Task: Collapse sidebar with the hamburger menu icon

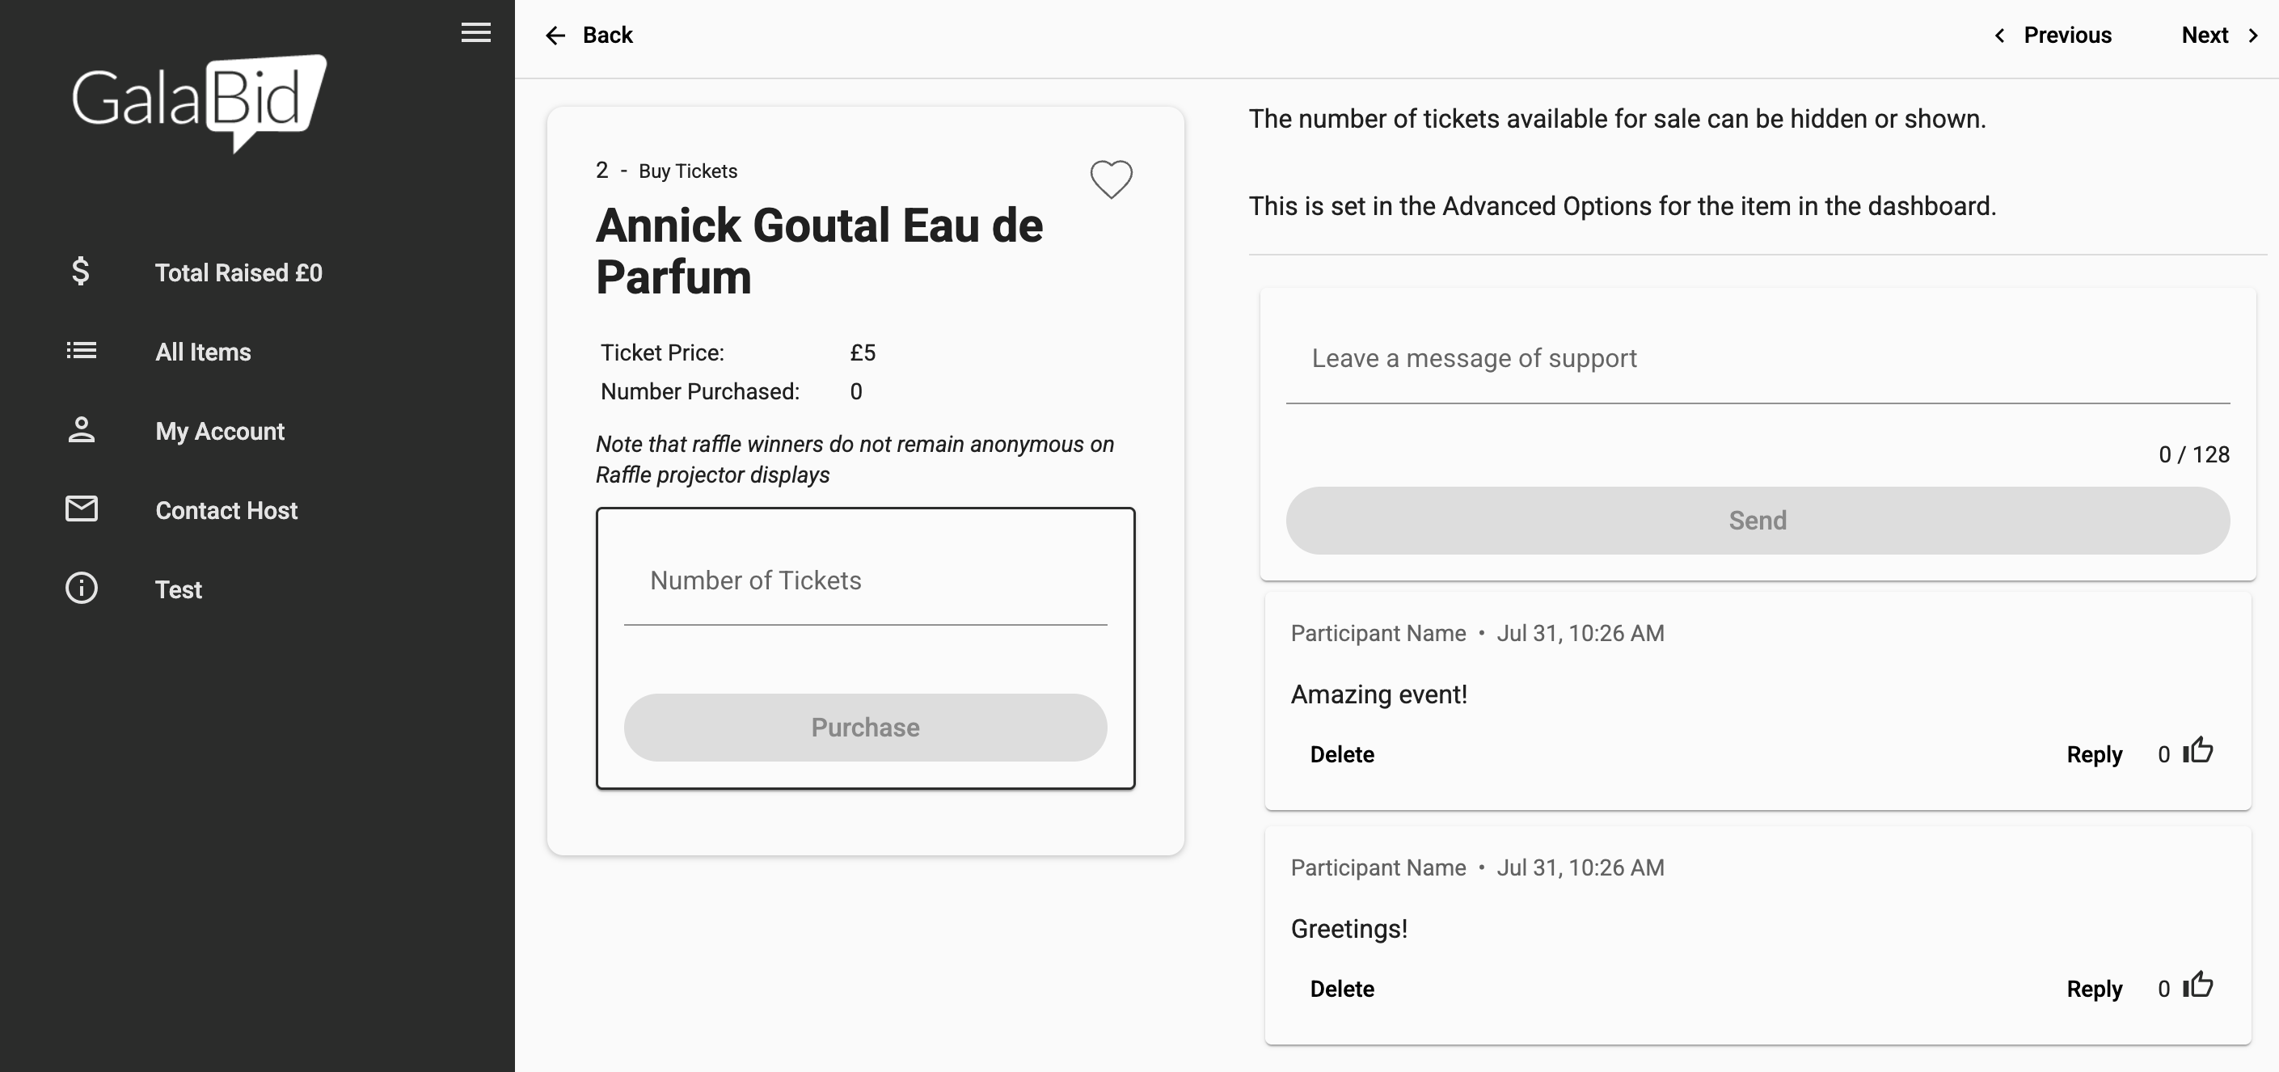Action: (476, 32)
